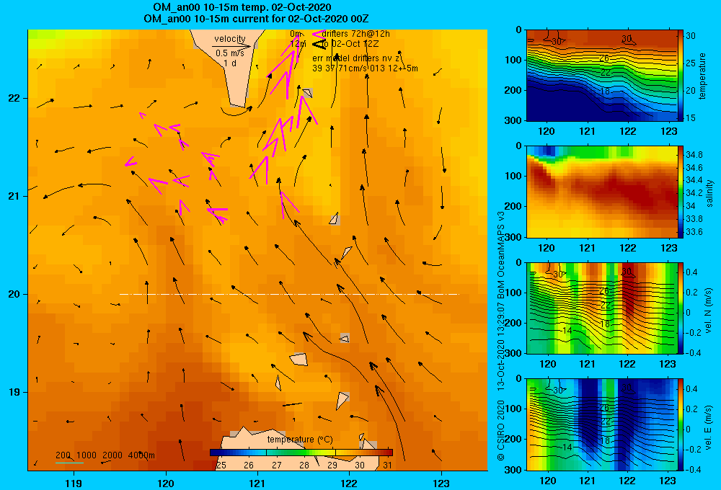The image size is (721, 490).
Task: Click the '12m' drifter depth label
Action: point(298,44)
